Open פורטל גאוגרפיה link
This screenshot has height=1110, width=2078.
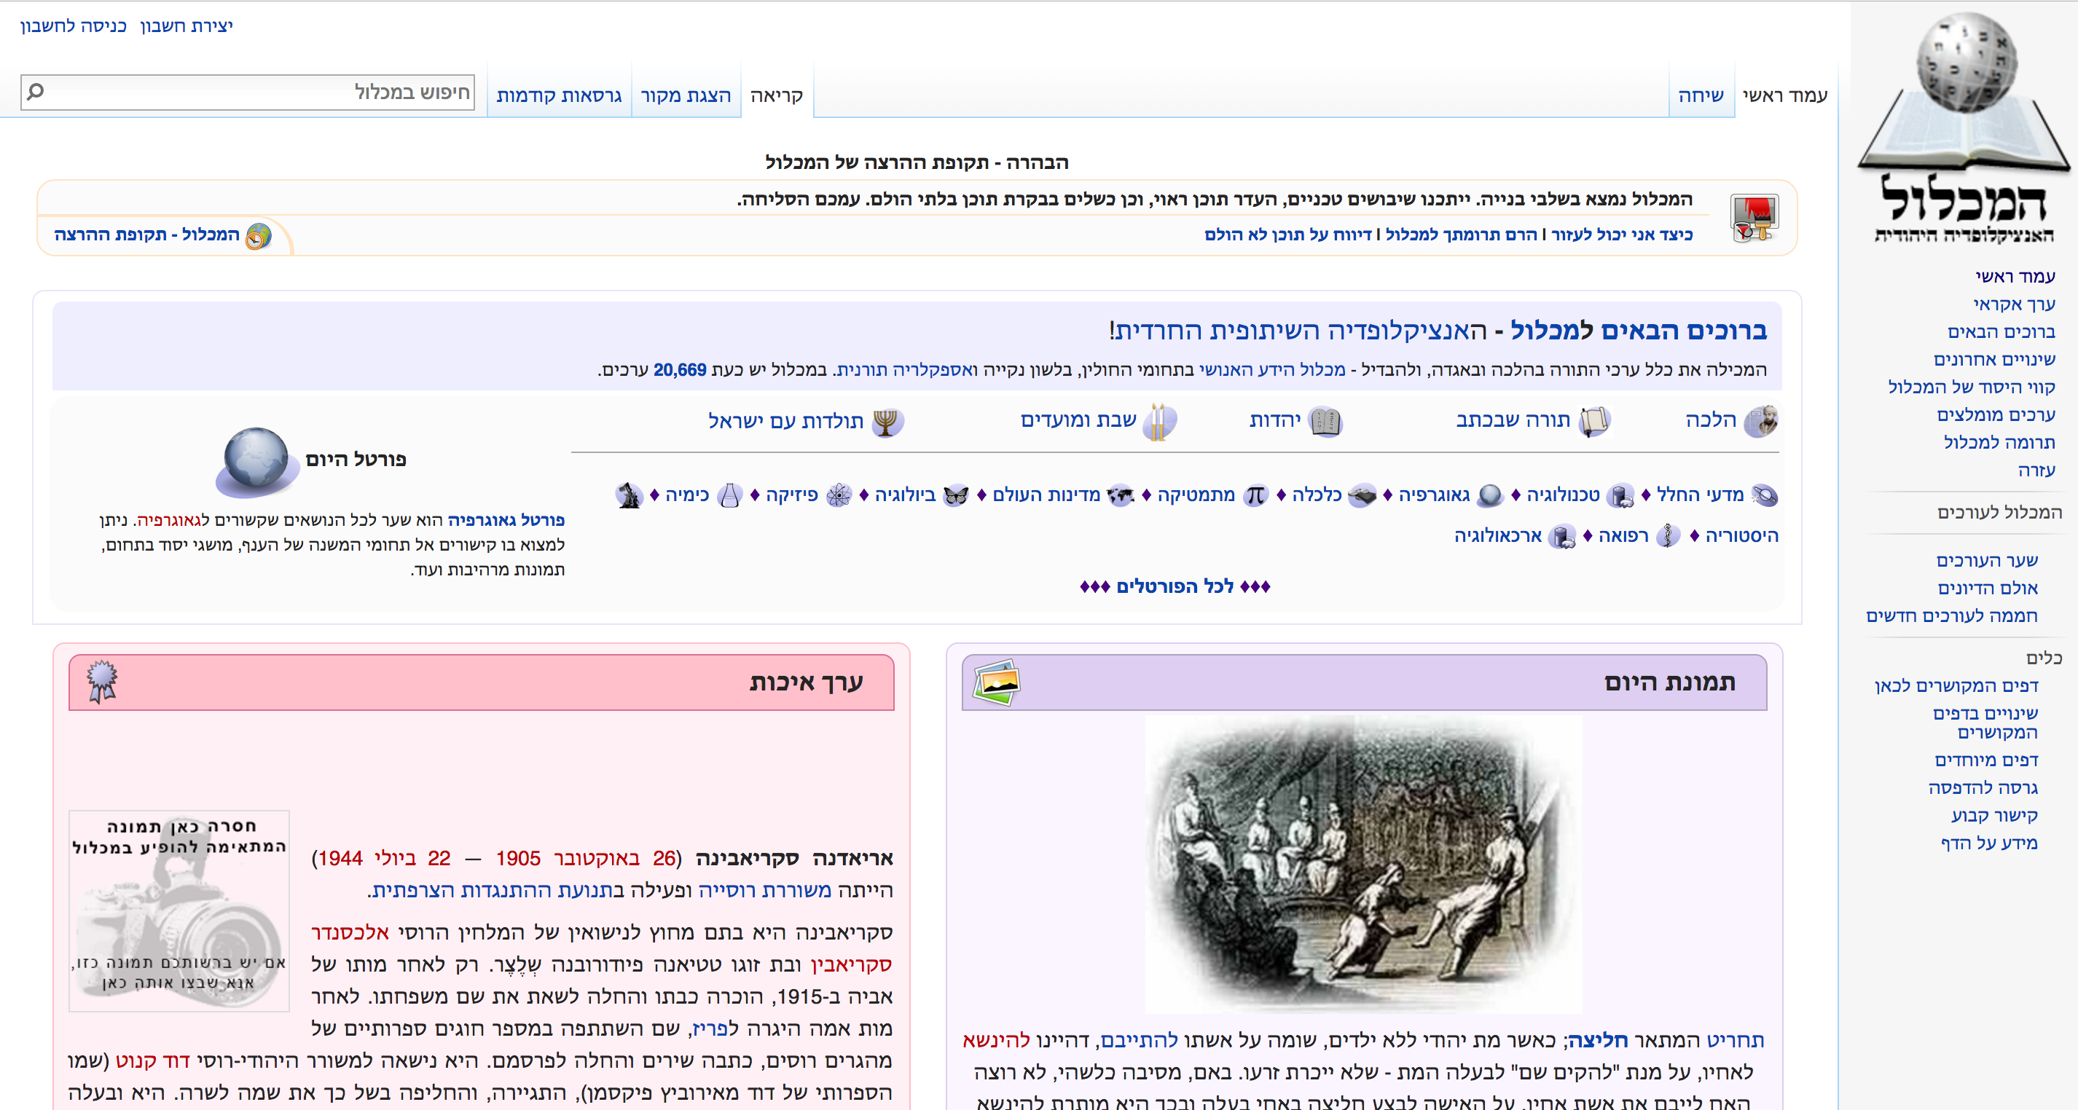coord(506,520)
